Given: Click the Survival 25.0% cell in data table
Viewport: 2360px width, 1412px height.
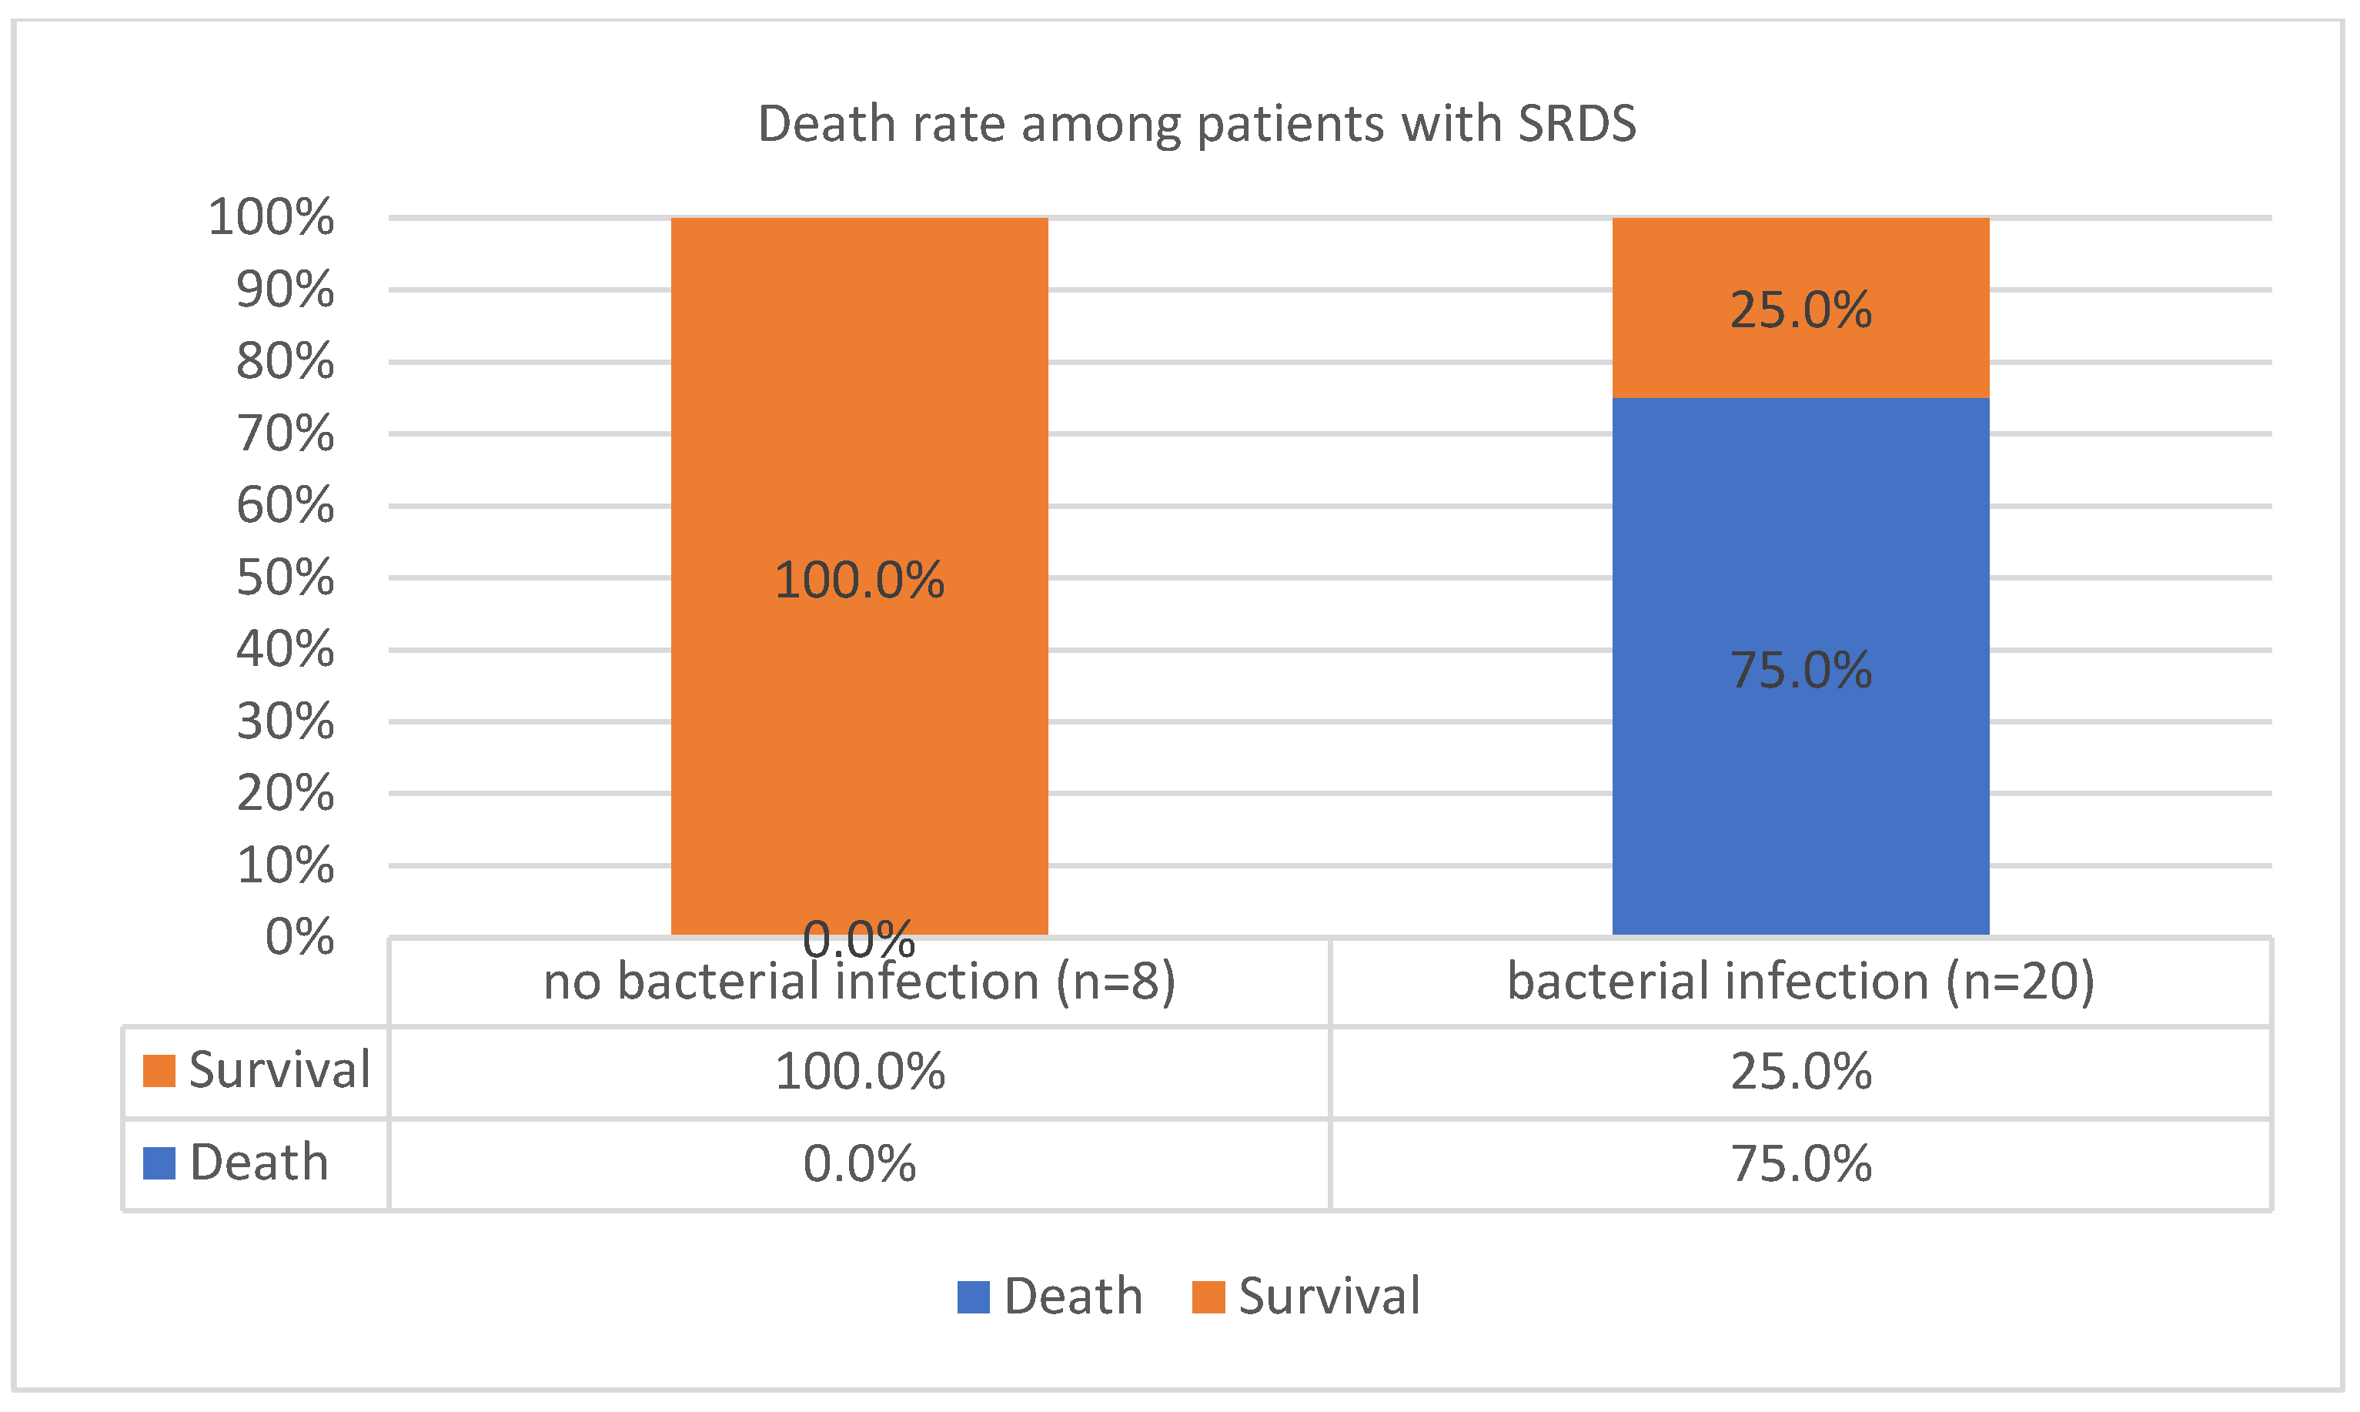Looking at the screenshot, I should (x=1800, y=1072).
